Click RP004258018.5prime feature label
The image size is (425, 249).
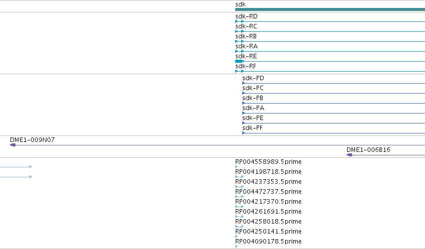tap(268, 222)
